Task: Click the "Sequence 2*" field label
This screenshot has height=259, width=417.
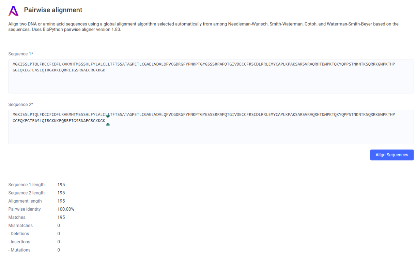Action: tap(21, 104)
